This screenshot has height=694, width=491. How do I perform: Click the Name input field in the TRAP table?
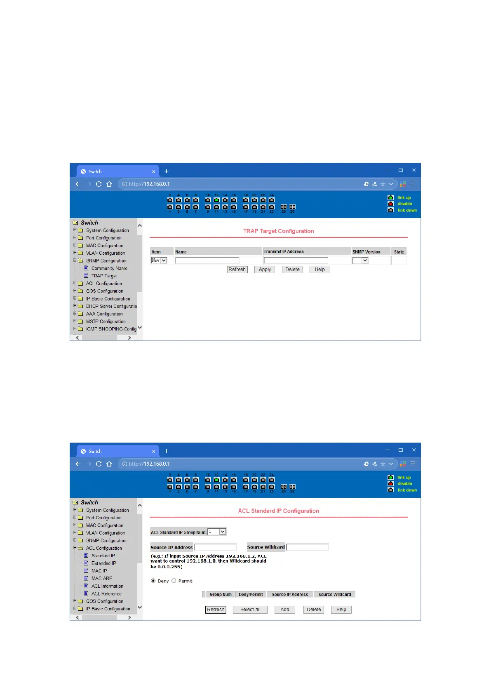[x=207, y=260]
